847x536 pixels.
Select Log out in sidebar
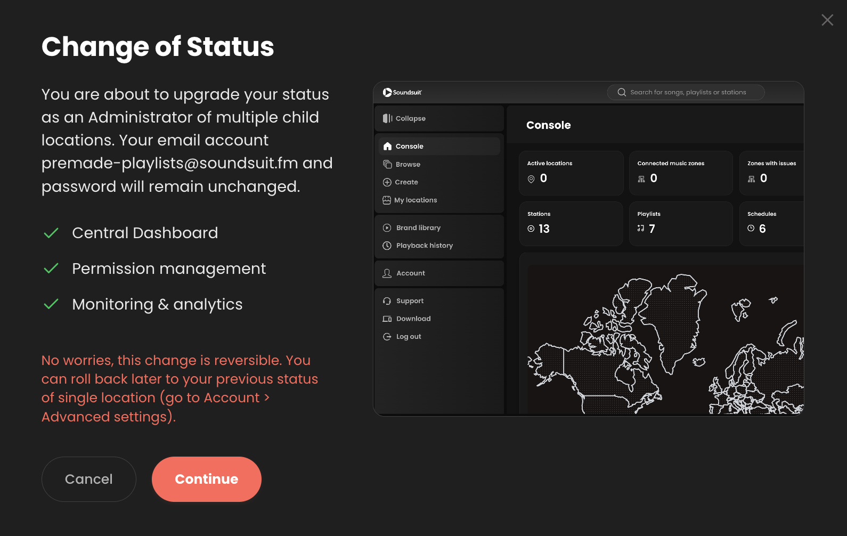[408, 337]
